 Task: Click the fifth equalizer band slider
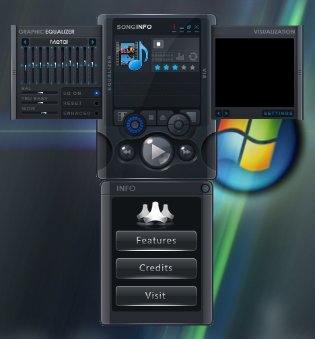[x=55, y=65]
